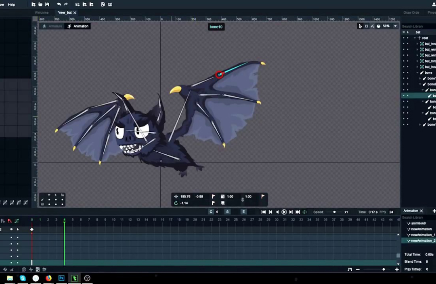Click the Open folder icon in the top toolbar

(x=40, y=4)
